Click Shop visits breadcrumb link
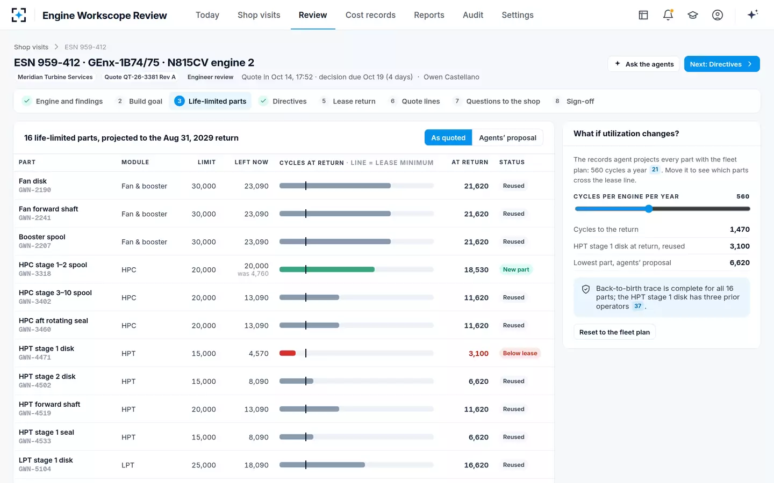 coord(31,47)
